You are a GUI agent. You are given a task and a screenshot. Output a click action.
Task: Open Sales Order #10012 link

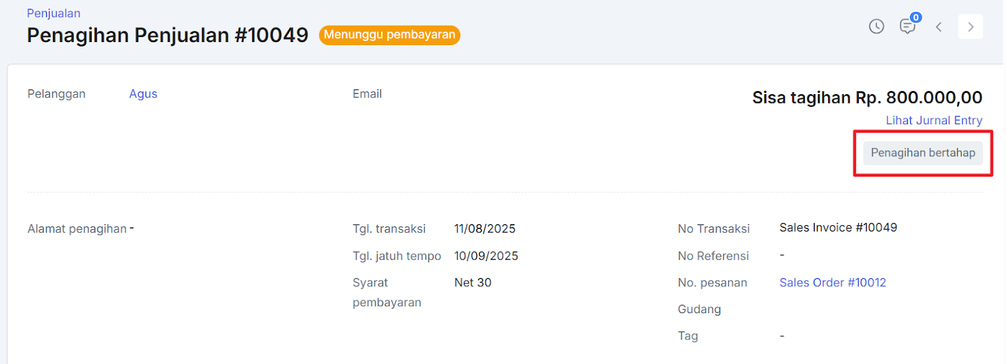click(x=832, y=282)
